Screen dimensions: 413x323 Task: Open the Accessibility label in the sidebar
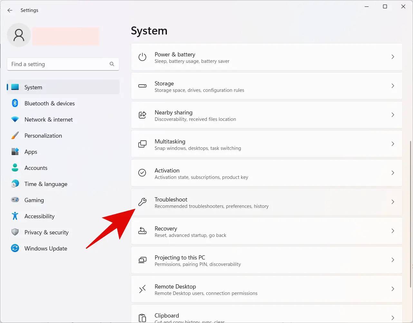coord(40,216)
